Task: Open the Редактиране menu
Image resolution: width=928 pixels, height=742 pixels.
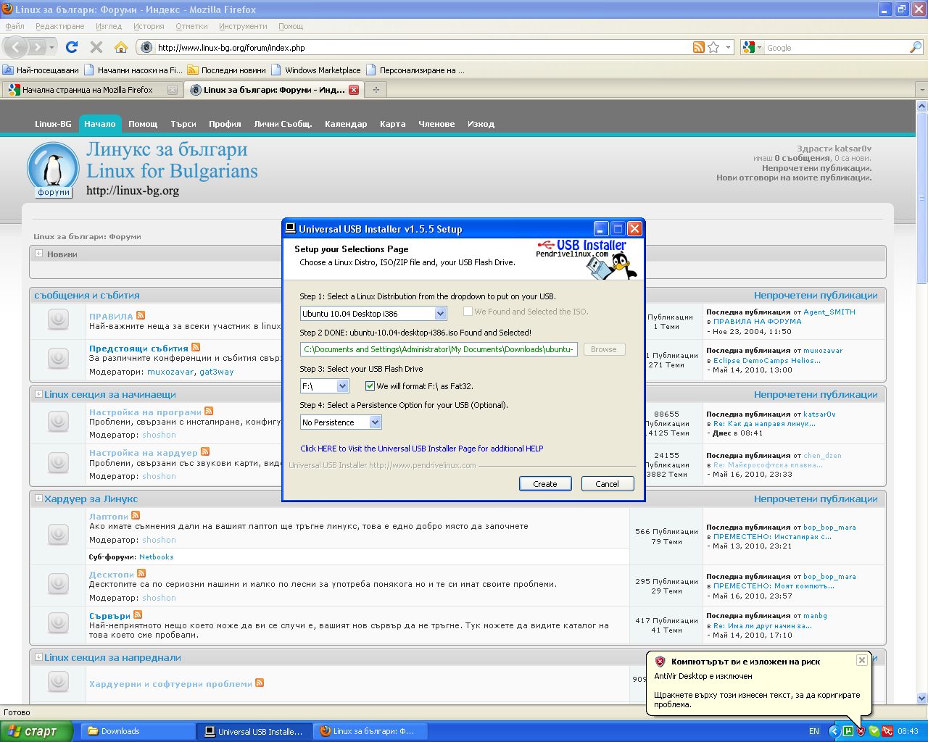Action: tap(60, 26)
